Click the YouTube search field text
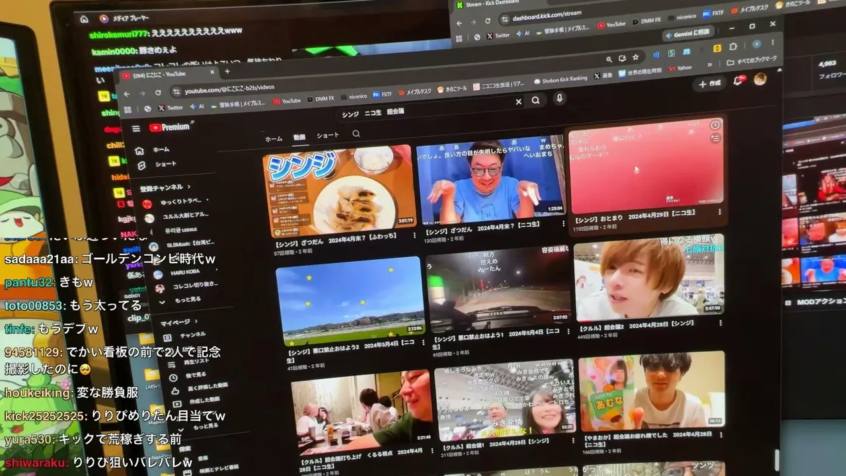The height and width of the screenshot is (476, 846). (373, 113)
